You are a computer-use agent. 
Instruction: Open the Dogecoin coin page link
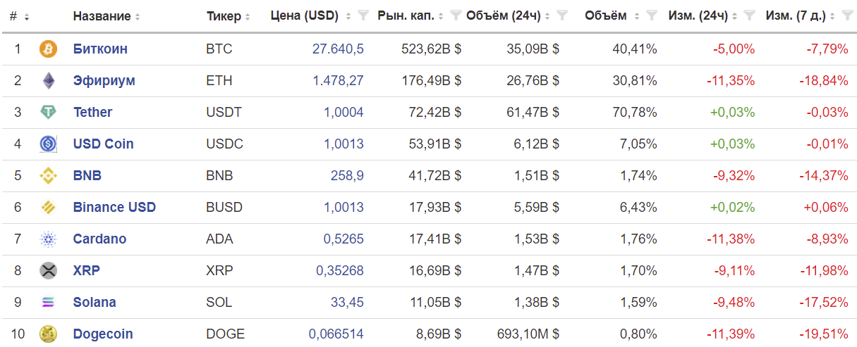[103, 334]
